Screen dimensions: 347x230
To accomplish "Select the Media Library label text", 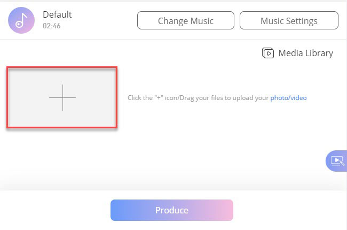I will pos(305,53).
